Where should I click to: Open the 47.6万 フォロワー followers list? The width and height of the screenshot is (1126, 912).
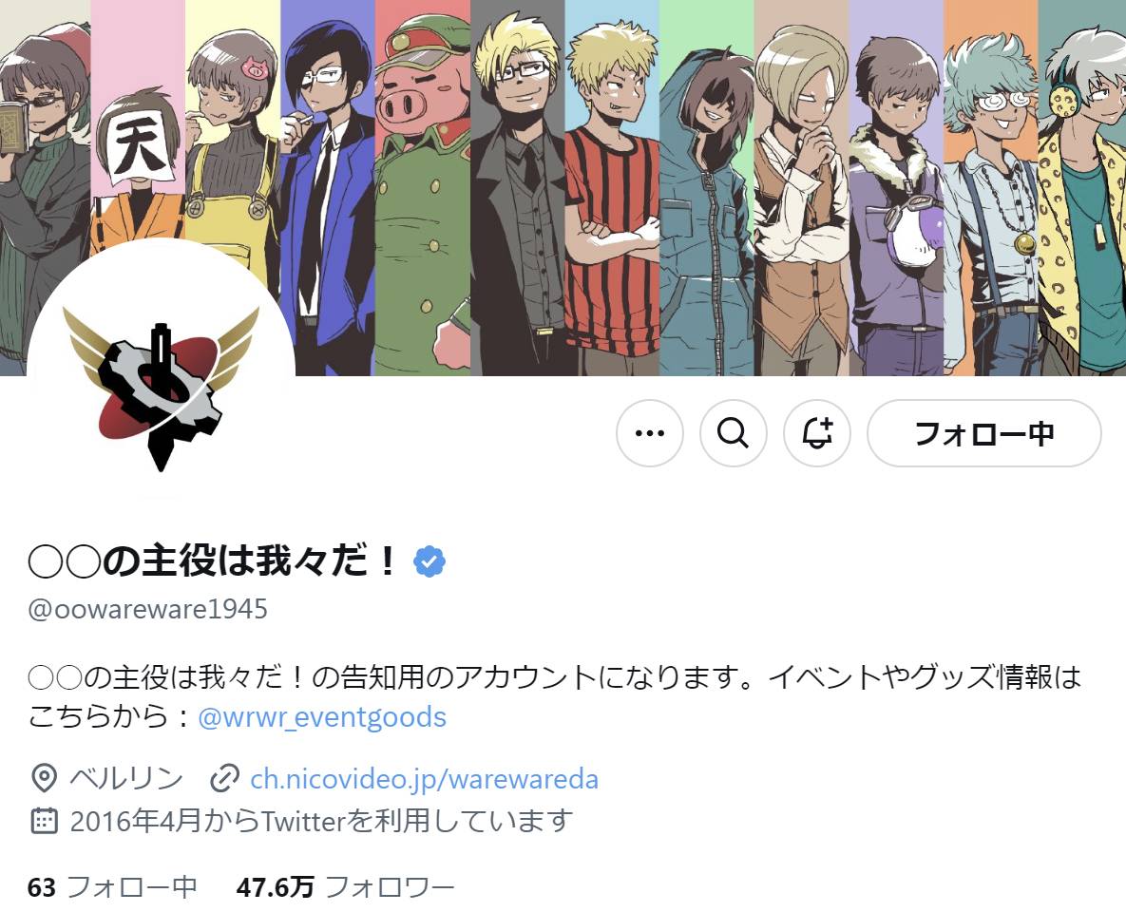(x=346, y=887)
